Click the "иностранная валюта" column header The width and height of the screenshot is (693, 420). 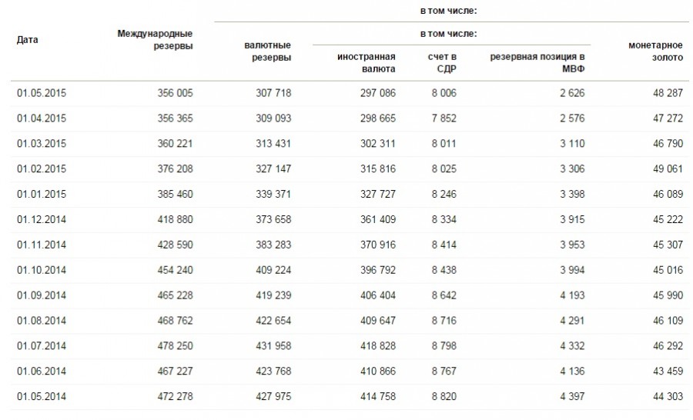click(367, 63)
